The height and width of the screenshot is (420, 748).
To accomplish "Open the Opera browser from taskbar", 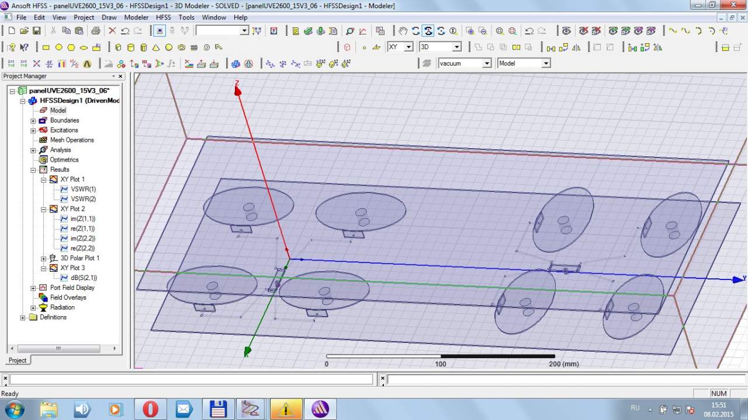I will point(150,409).
